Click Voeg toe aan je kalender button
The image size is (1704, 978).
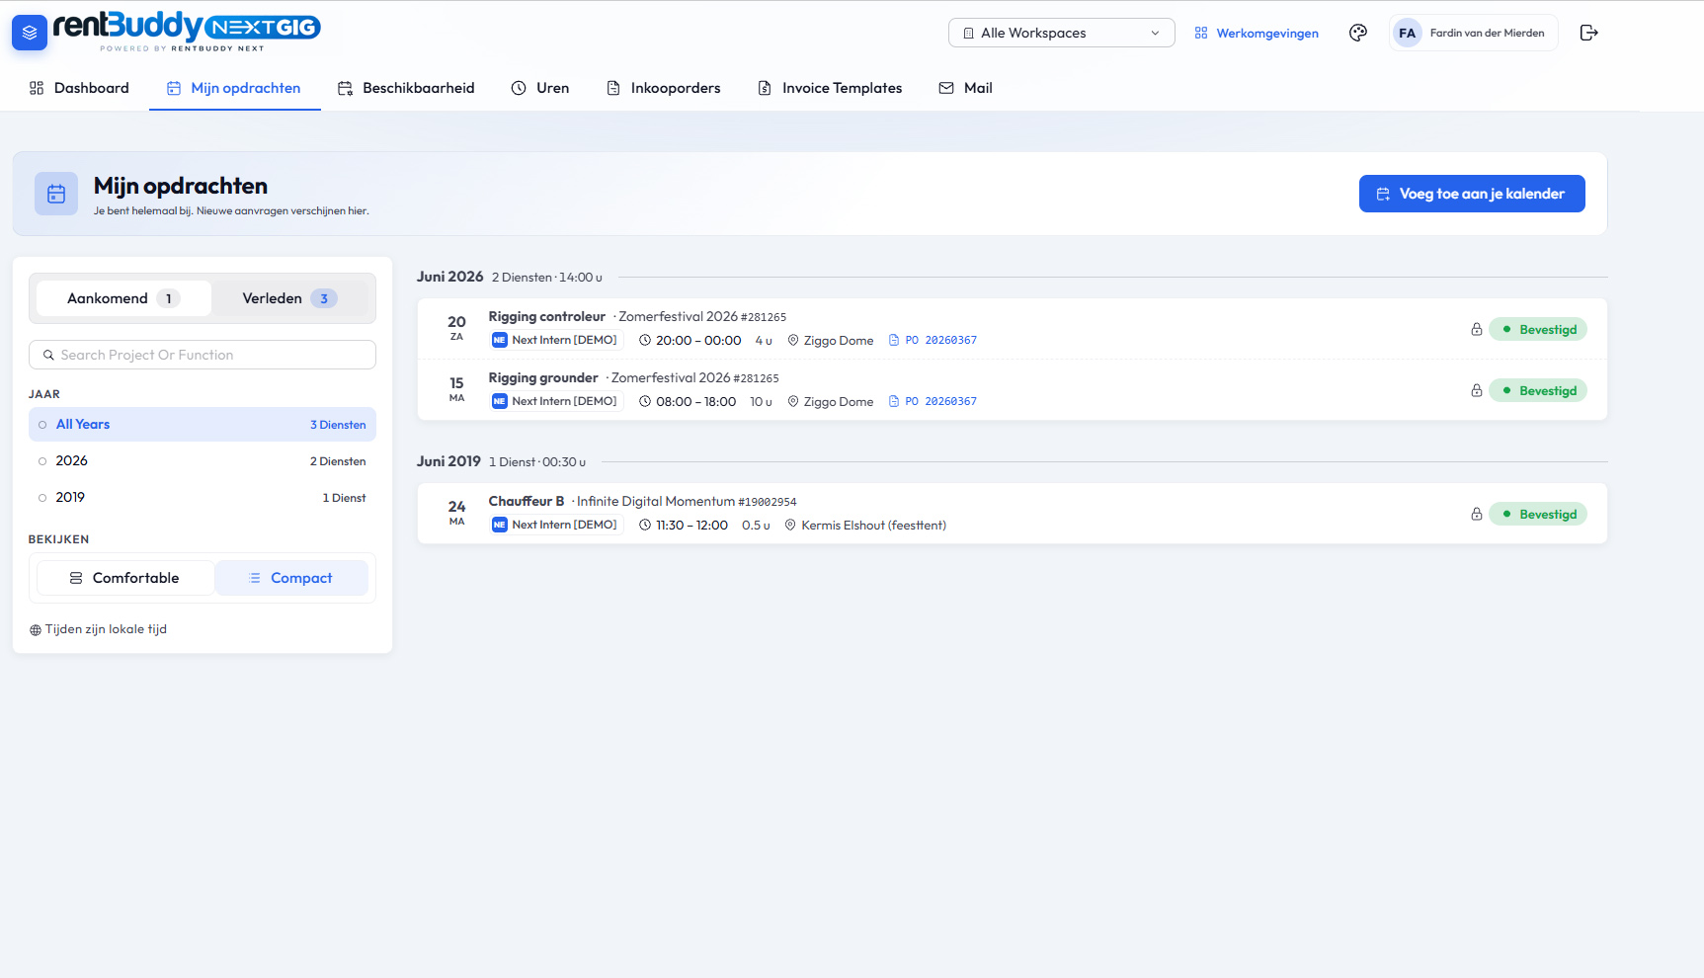1472,194
